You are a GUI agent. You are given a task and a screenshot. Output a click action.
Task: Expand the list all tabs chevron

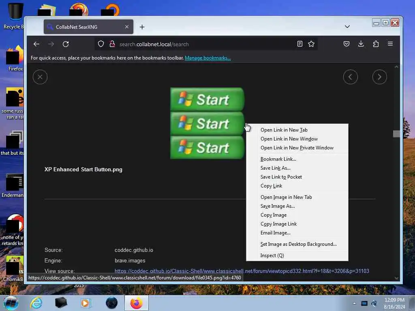(347, 27)
